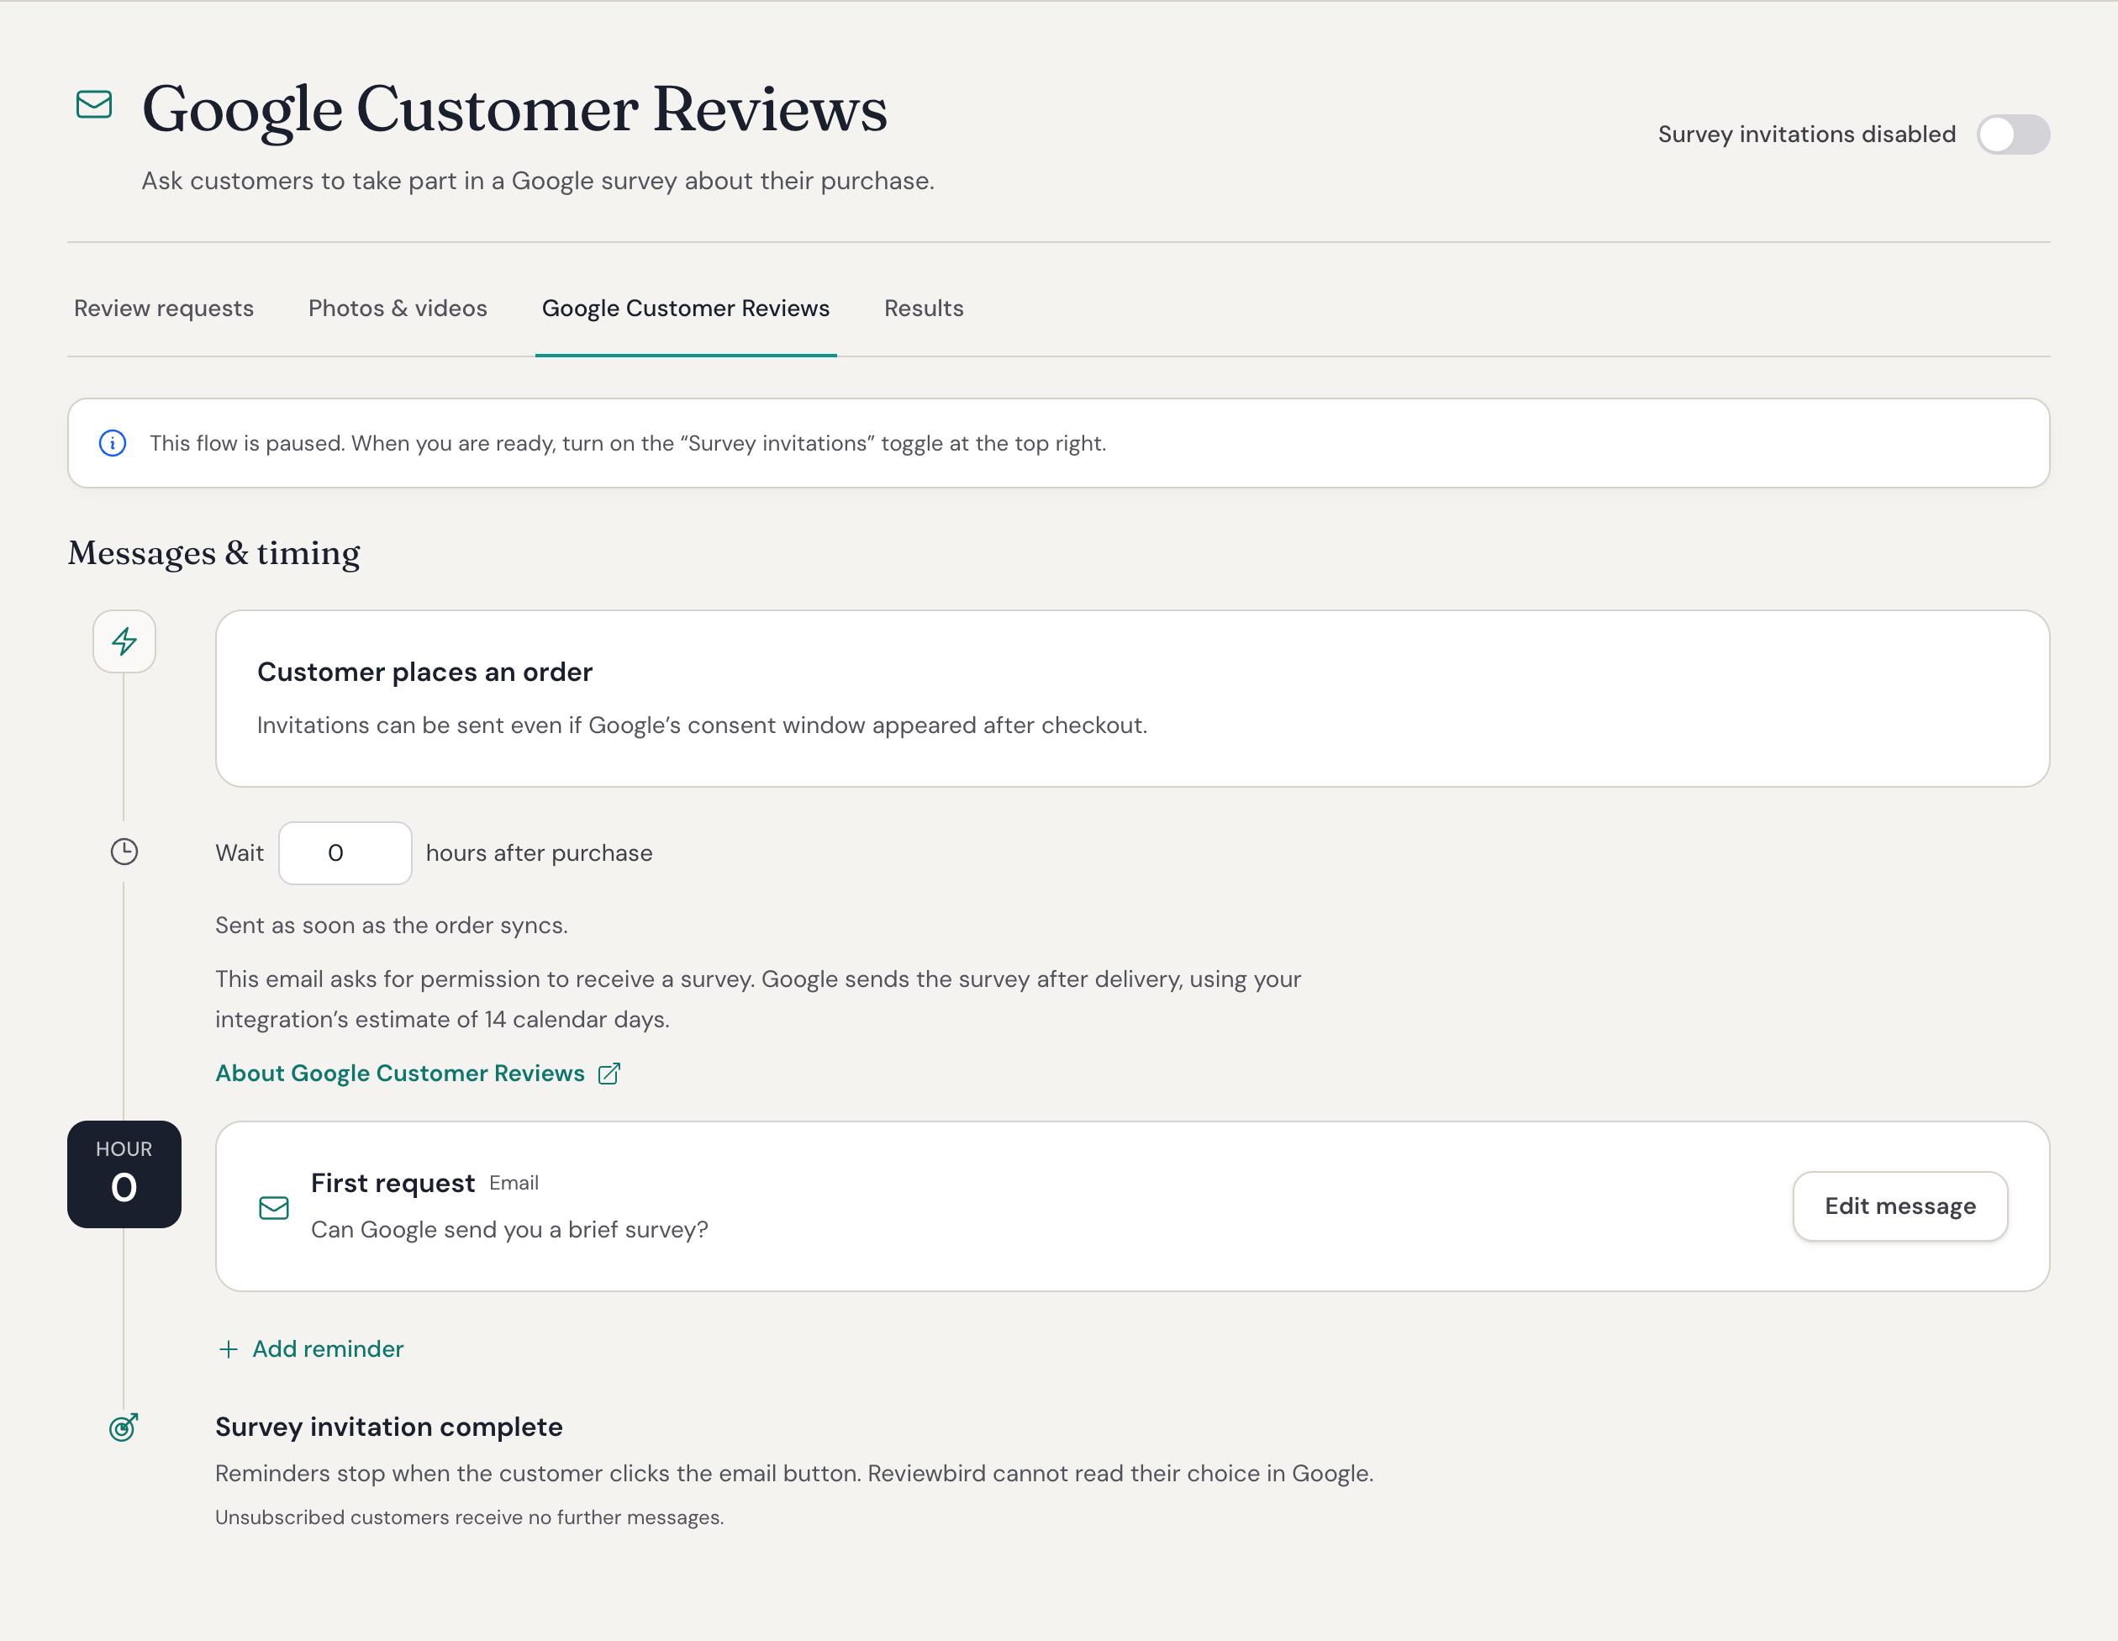Viewport: 2118px width, 1641px height.
Task: Focus the wait hours input field
Action: [345, 853]
